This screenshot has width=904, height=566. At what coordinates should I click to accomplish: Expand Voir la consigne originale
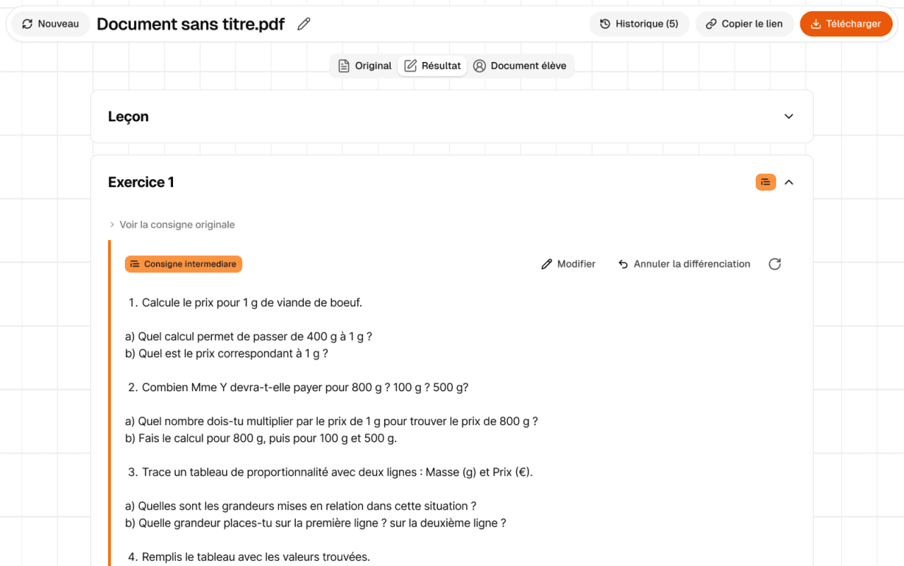point(172,224)
